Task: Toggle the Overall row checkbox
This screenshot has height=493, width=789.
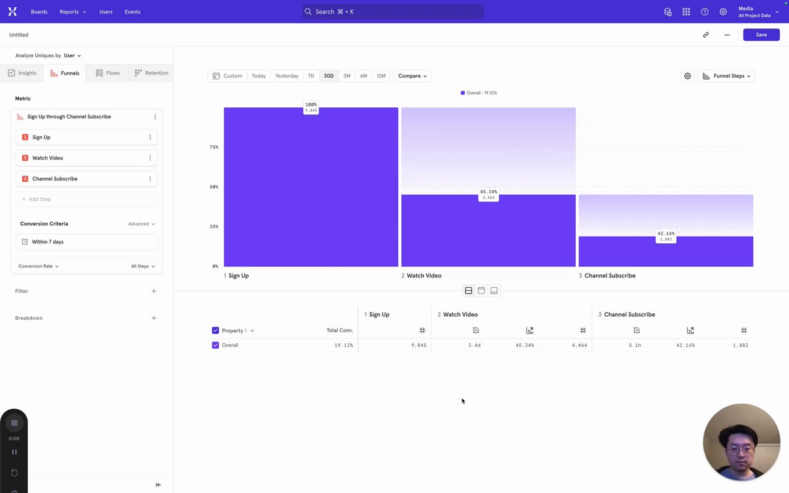Action: (x=215, y=345)
